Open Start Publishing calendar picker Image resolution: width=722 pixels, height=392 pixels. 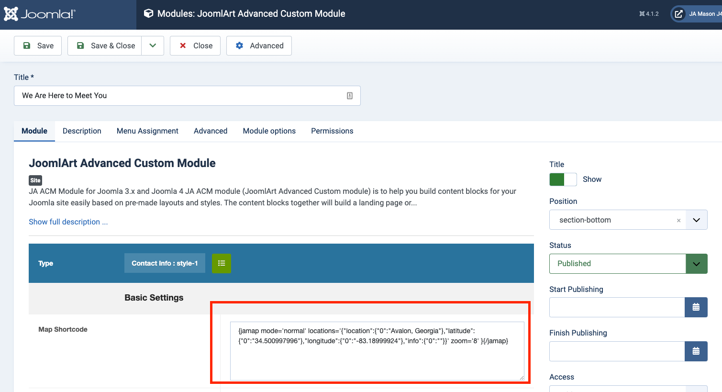pyautogui.click(x=696, y=307)
